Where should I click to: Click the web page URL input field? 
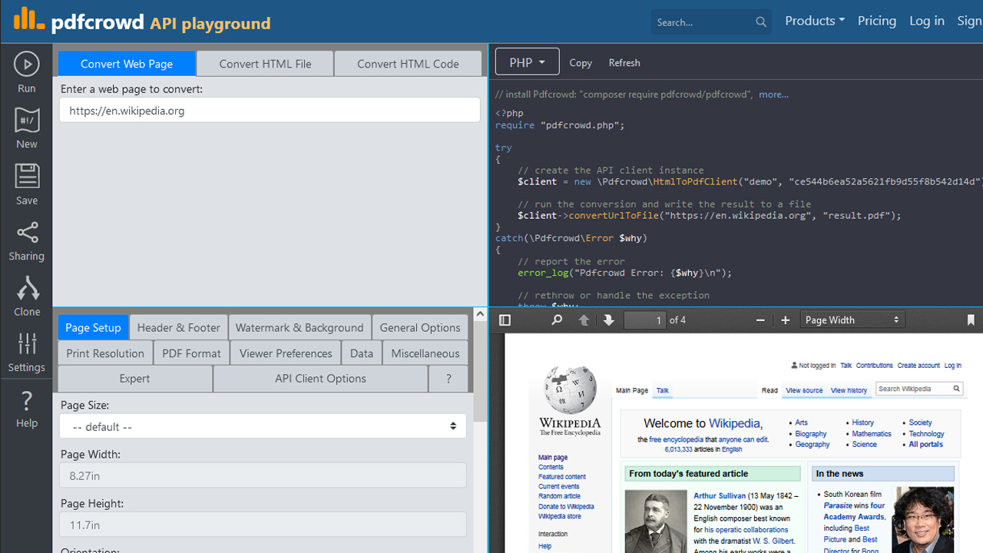pos(270,111)
